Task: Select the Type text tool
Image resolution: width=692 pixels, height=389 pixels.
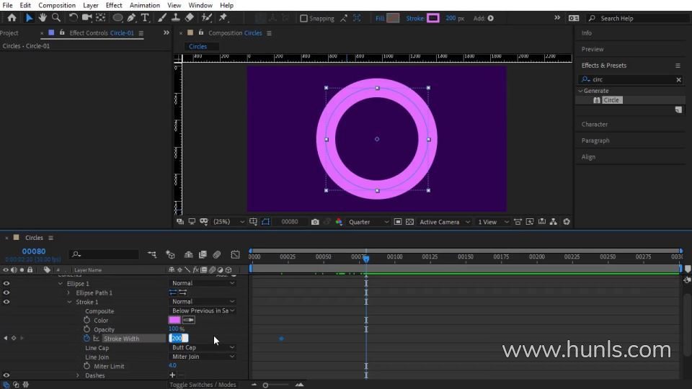Action: 145,17
